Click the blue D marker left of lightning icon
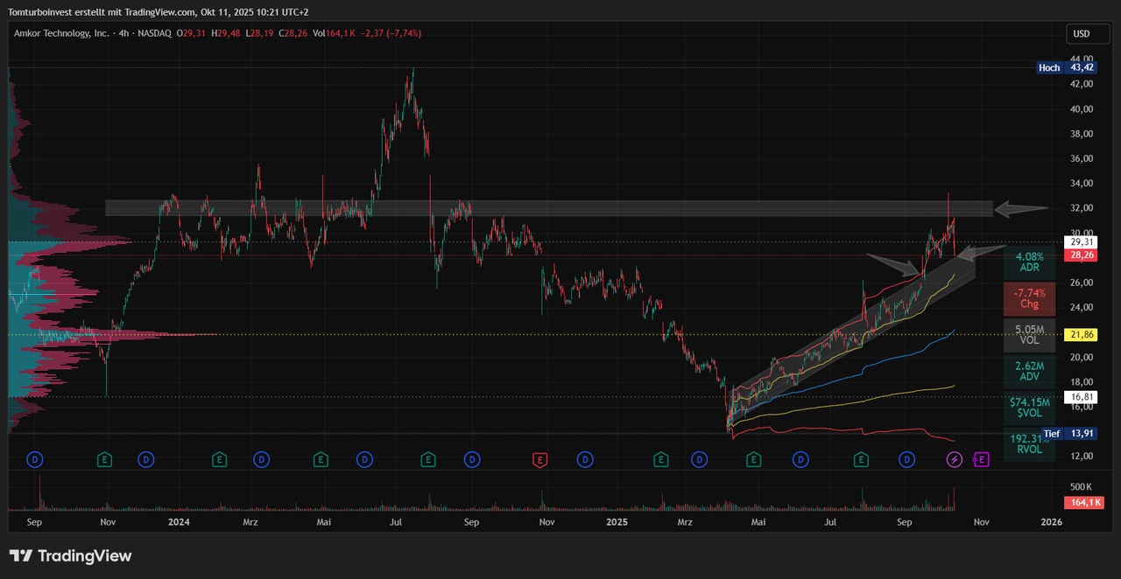The image size is (1121, 579). 906,459
